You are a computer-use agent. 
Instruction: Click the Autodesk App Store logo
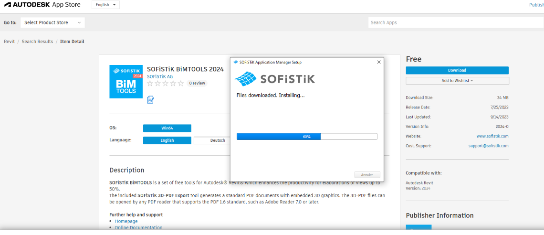[42, 5]
